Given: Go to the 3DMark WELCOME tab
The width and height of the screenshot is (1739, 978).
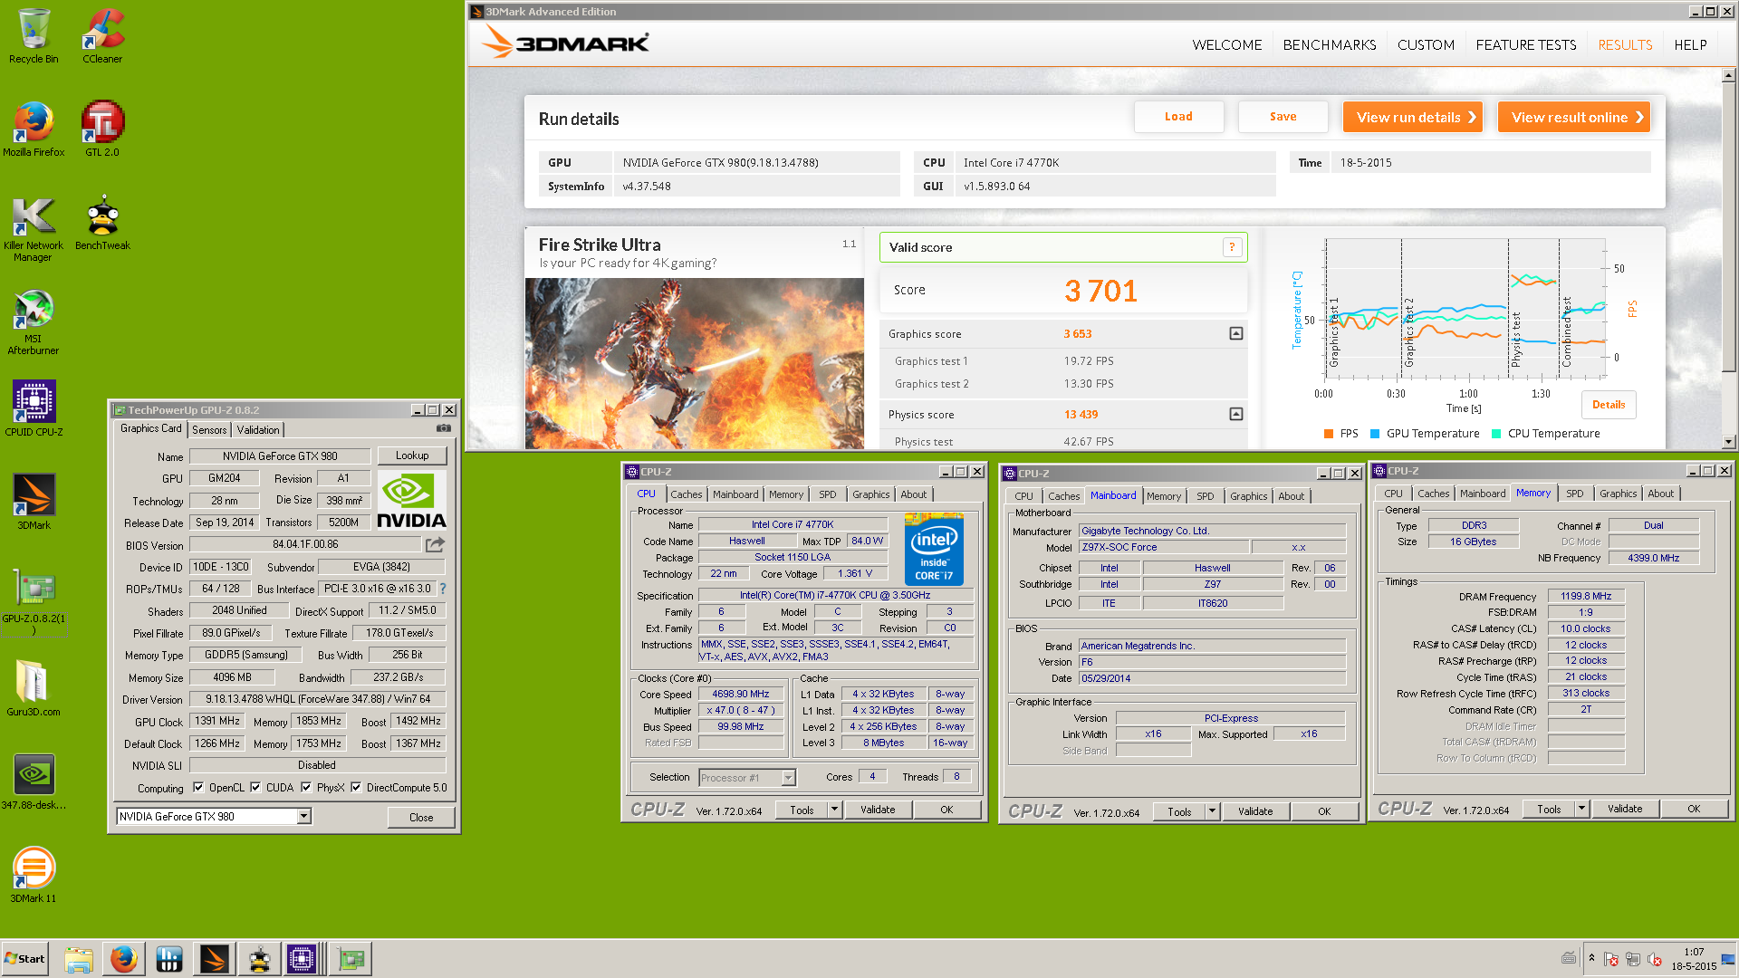Looking at the screenshot, I should click(1226, 44).
